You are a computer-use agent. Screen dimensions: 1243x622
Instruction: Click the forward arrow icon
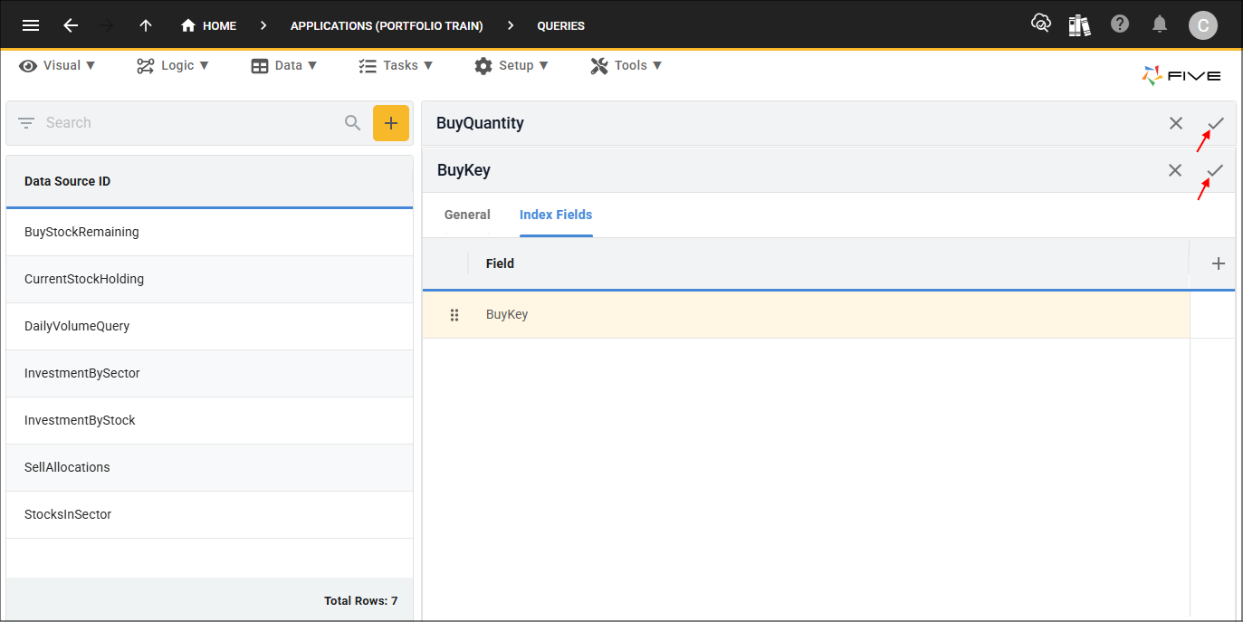pos(107,25)
